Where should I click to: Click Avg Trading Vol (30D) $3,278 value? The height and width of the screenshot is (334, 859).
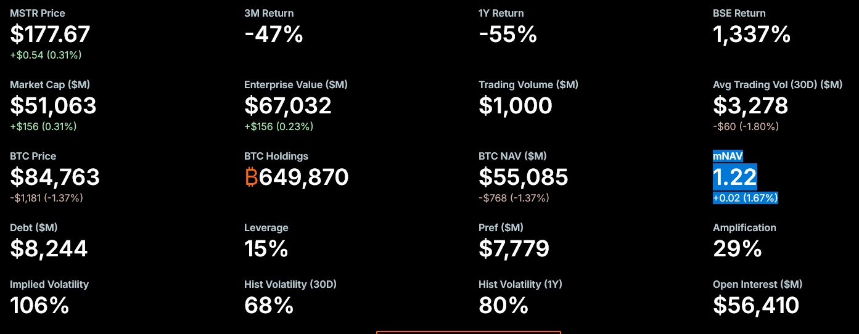pyautogui.click(x=750, y=105)
